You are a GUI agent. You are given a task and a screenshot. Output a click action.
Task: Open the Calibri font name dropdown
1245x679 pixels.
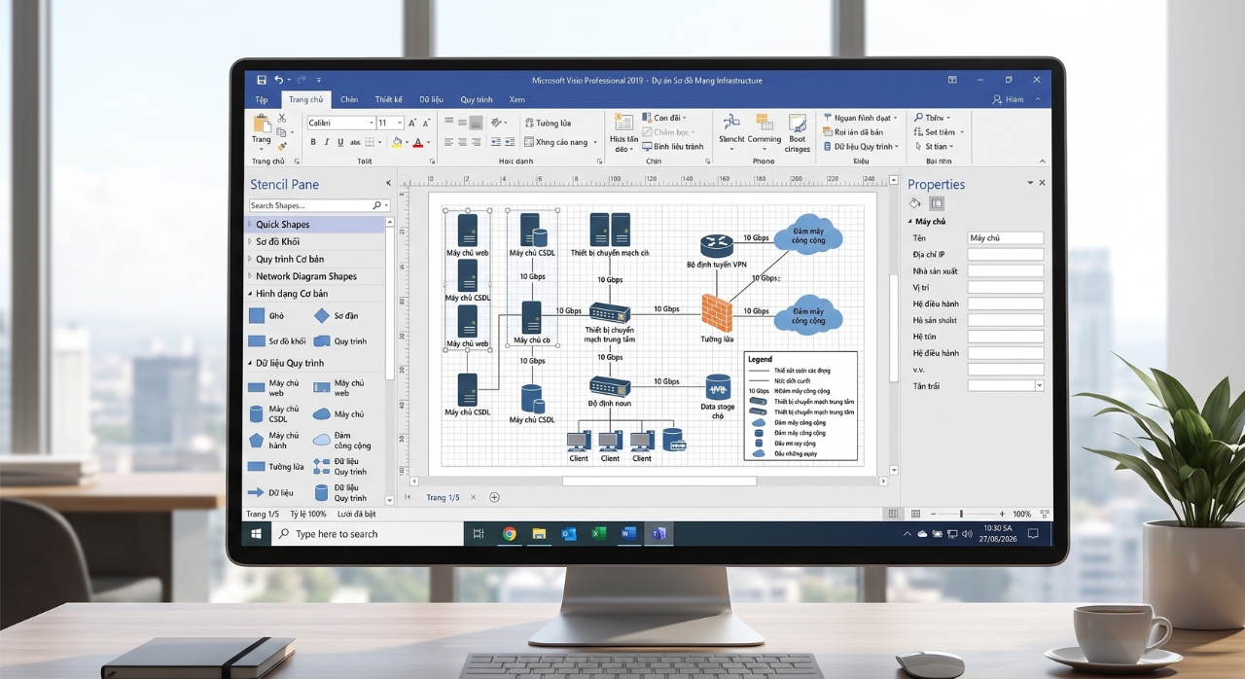[371, 124]
